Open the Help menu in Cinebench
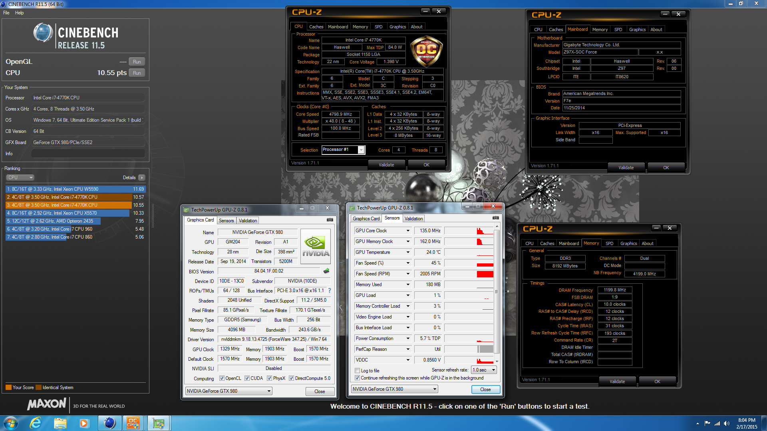 coord(20,13)
